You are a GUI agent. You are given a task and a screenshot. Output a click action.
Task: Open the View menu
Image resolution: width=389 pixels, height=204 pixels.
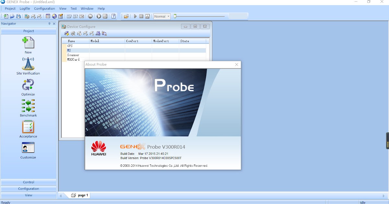pyautogui.click(x=63, y=8)
